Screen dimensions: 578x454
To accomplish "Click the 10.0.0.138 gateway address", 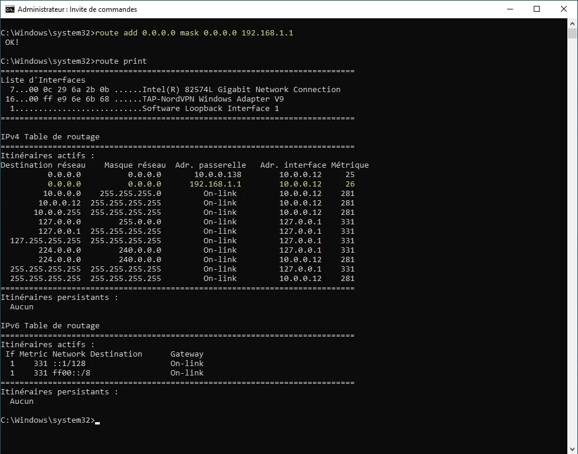I will [x=217, y=175].
